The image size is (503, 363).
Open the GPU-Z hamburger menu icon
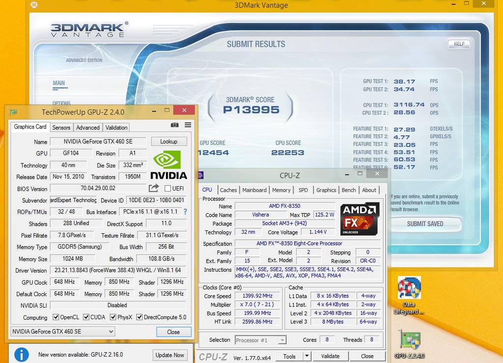tap(188, 125)
